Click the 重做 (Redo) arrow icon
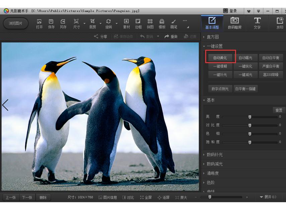 pyautogui.click(x=167, y=37)
